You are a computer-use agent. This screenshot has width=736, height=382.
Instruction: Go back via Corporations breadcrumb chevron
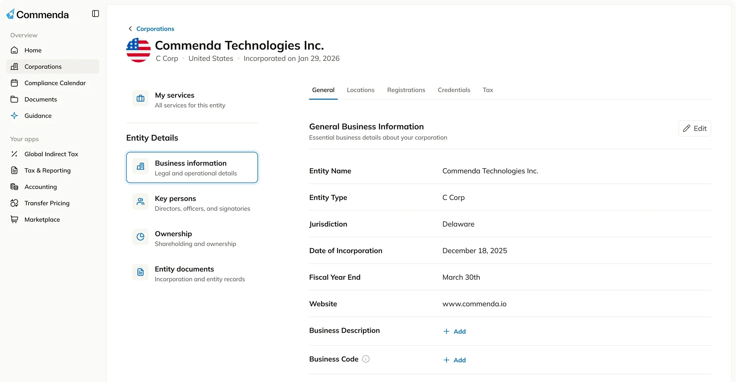130,29
